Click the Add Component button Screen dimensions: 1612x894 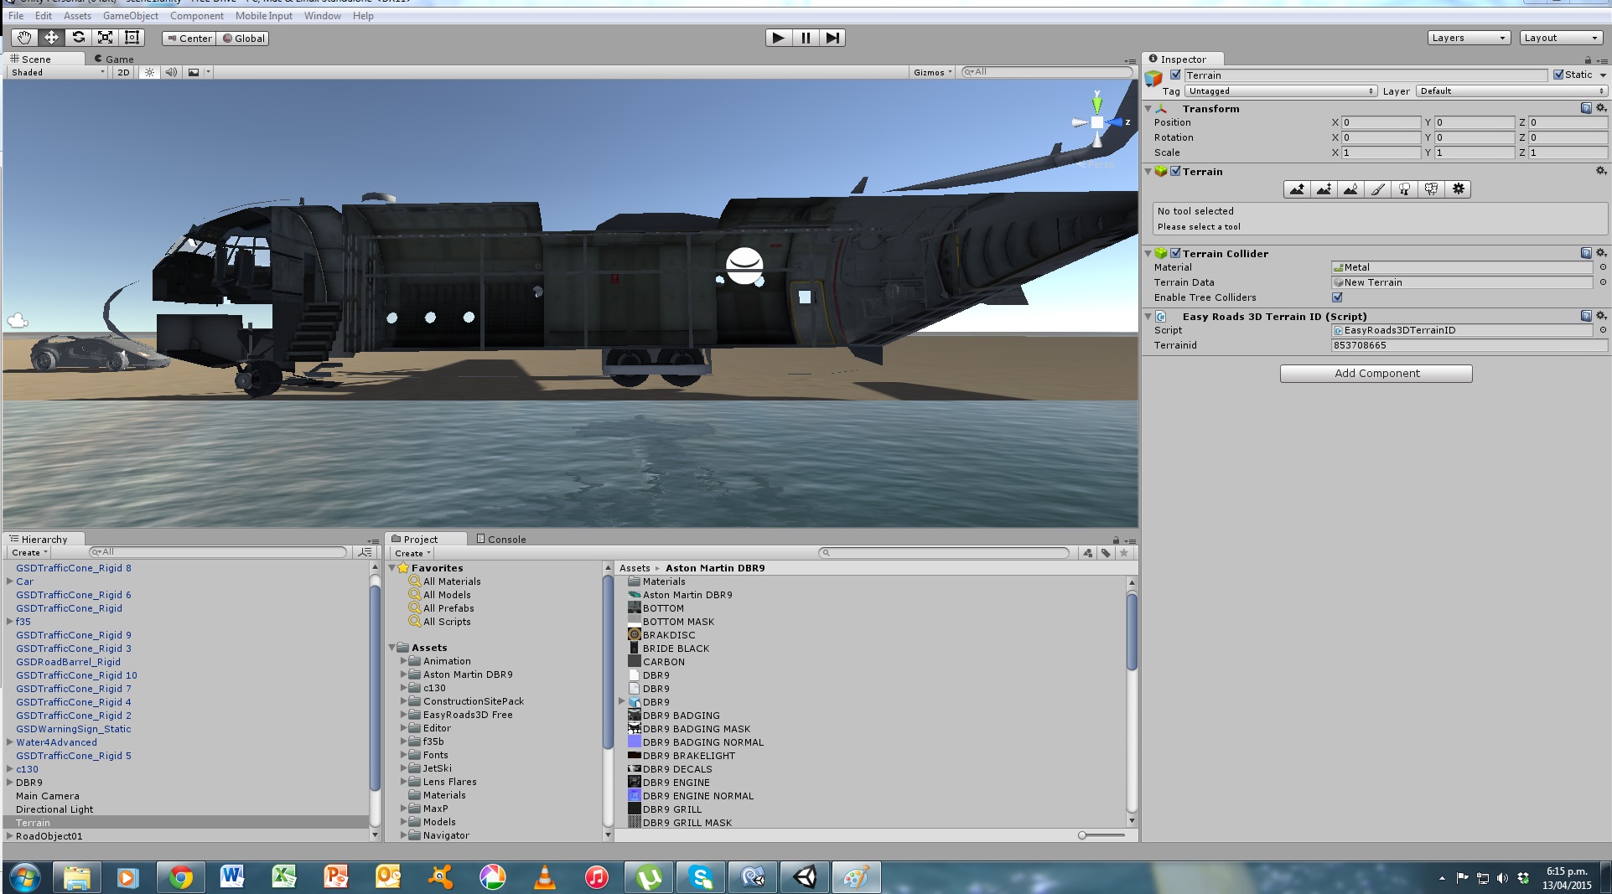[1376, 374]
